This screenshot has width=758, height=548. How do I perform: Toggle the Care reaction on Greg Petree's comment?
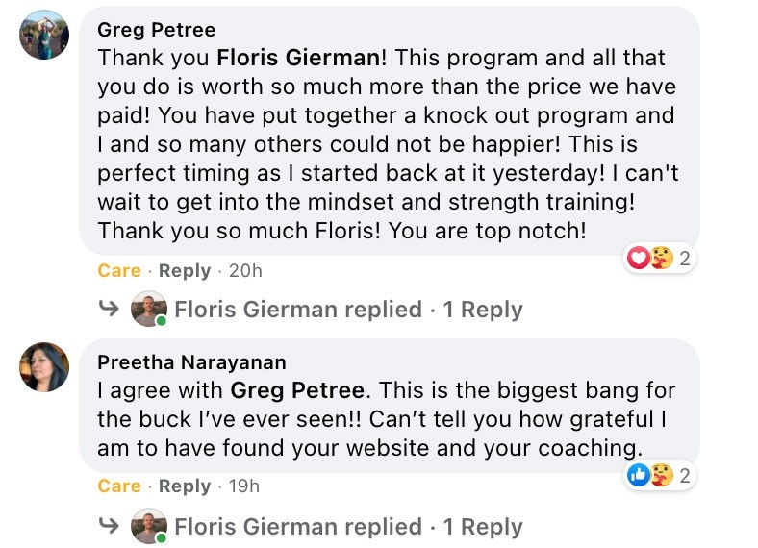pyautogui.click(x=118, y=271)
